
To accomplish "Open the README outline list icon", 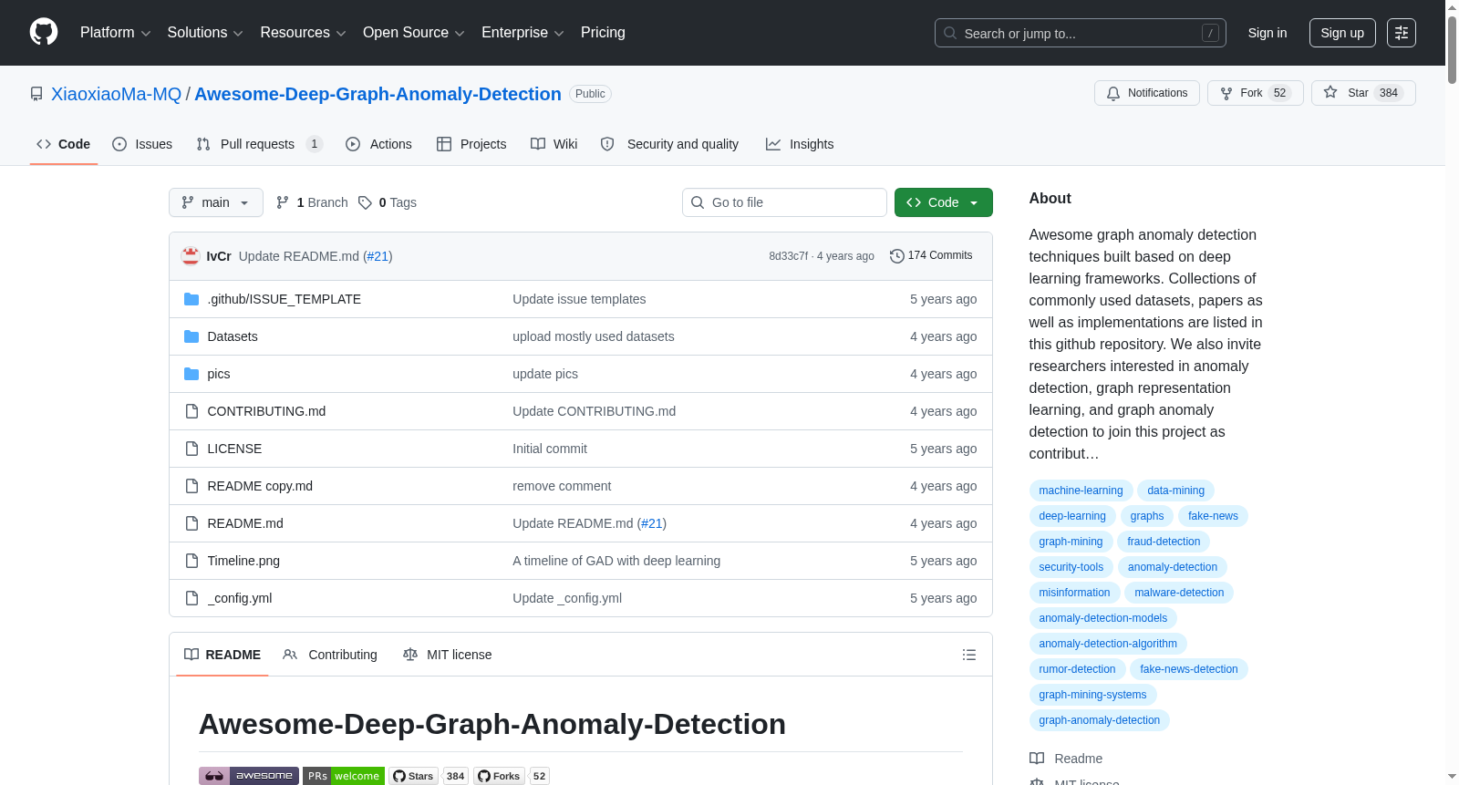I will pos(968,655).
